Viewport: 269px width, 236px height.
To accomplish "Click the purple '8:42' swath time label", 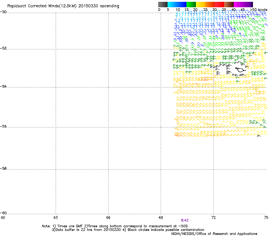I will pyautogui.click(x=185, y=220).
